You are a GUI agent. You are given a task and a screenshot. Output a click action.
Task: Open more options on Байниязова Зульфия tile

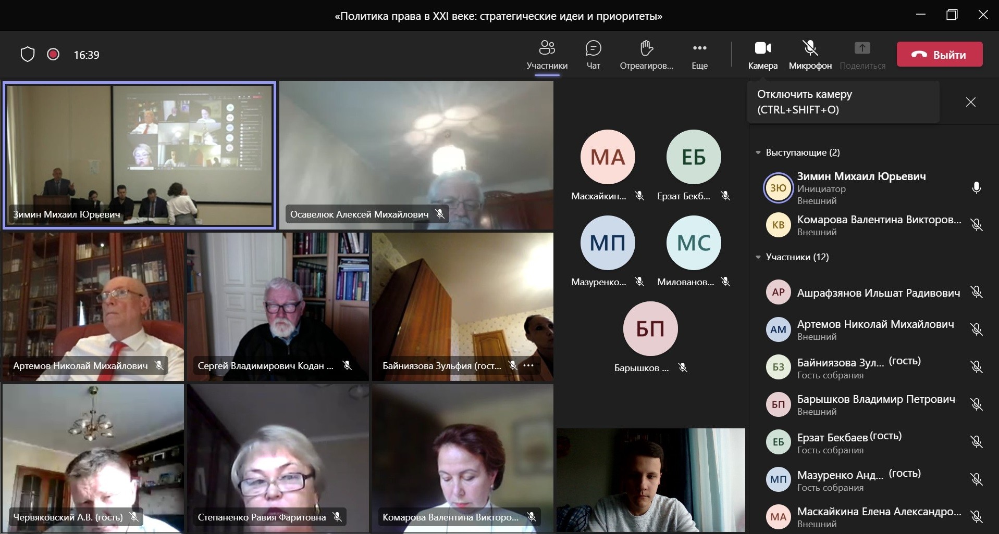point(529,365)
